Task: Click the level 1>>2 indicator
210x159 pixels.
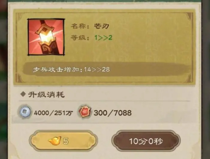Action: 103,38
